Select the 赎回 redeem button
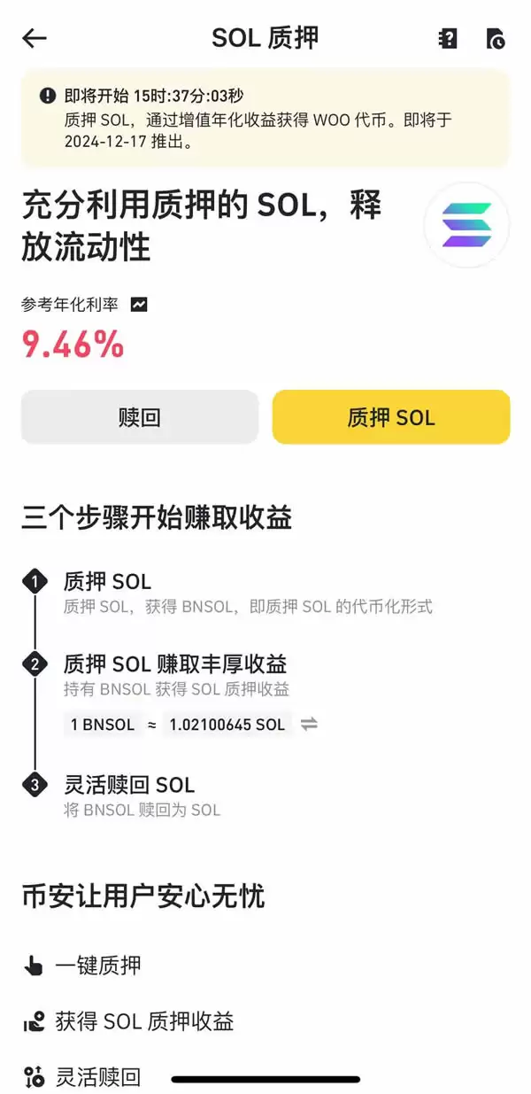Screen dimensions: 531x1094 (x=138, y=416)
